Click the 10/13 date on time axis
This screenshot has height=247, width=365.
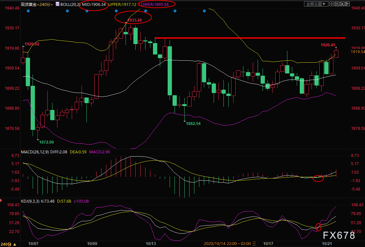(151, 244)
